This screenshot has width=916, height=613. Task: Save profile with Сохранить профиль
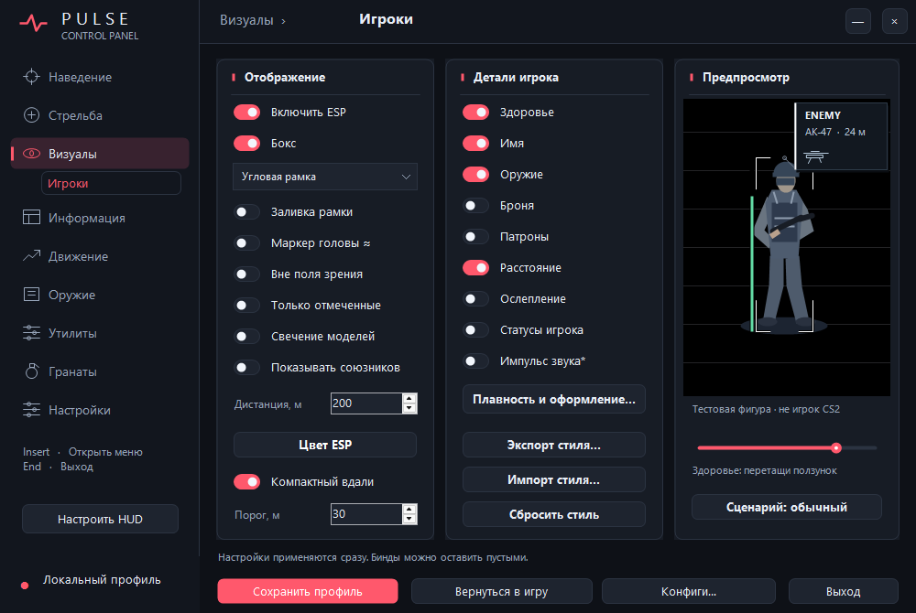(308, 591)
